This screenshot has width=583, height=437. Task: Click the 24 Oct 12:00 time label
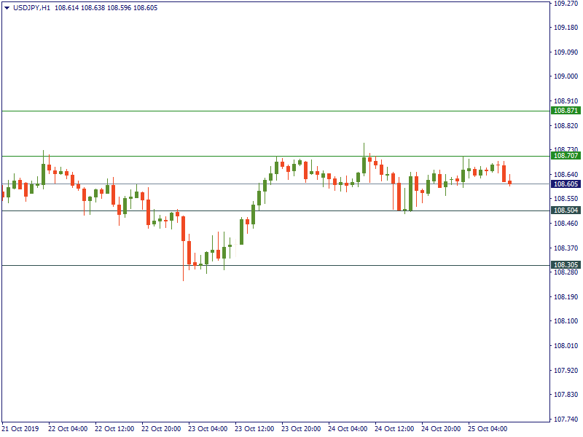pyautogui.click(x=394, y=428)
